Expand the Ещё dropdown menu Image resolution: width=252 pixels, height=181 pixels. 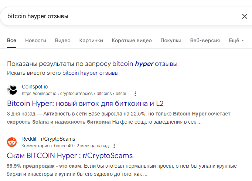[x=236, y=40]
